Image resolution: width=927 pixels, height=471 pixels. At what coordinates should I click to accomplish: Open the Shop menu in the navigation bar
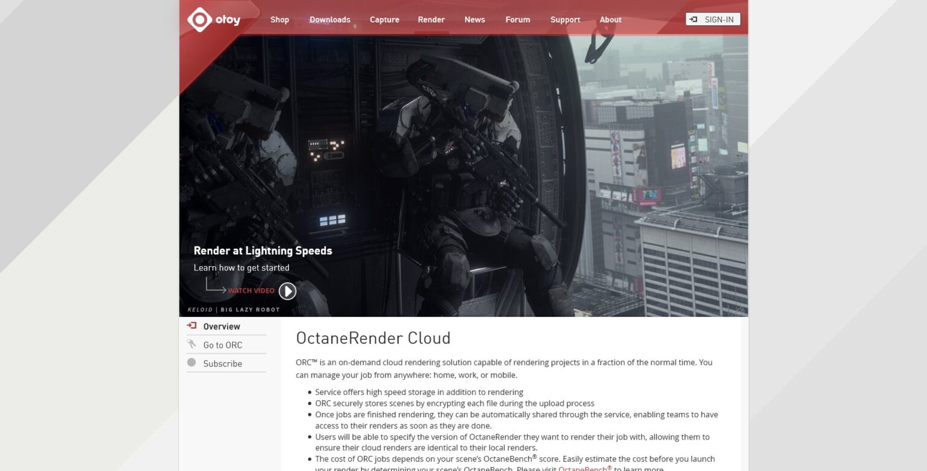point(279,19)
